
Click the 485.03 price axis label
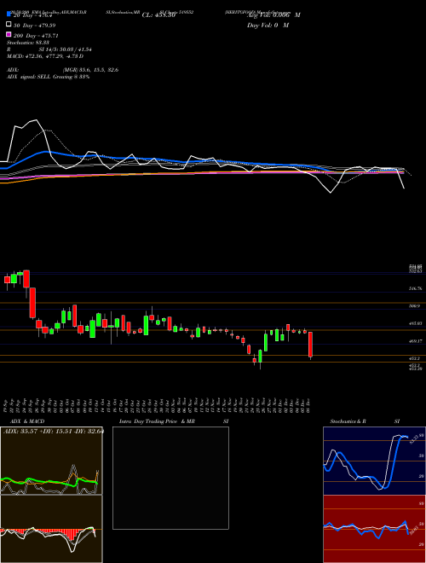tap(415, 323)
